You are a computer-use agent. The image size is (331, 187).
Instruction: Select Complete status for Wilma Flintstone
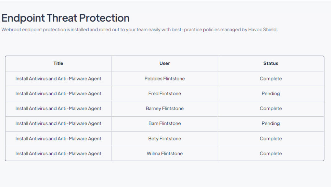[x=271, y=154]
